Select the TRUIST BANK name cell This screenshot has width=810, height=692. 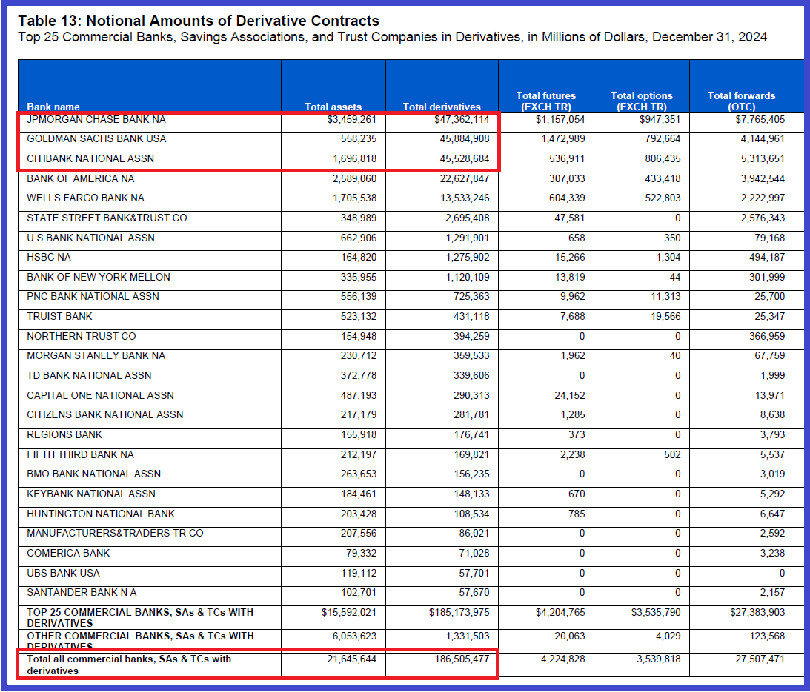59,316
